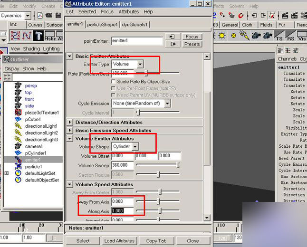Click the pCube1 mesh icon
This screenshot has height=247, width=307.
tap(18, 119)
